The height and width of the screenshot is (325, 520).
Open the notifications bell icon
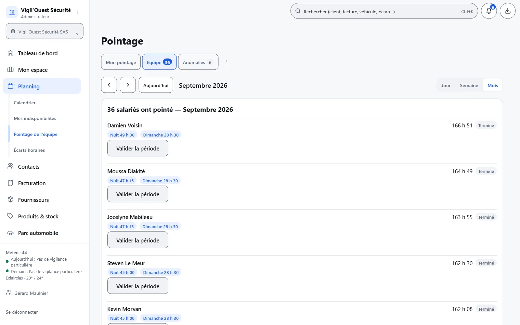pyautogui.click(x=489, y=11)
